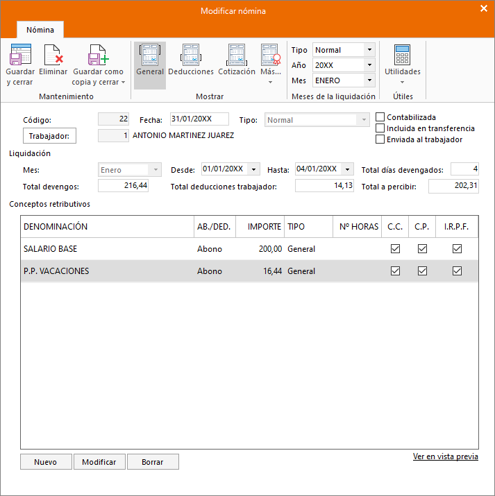This screenshot has width=495, height=496.
Task: Click the Fecha input field
Action: 199,119
